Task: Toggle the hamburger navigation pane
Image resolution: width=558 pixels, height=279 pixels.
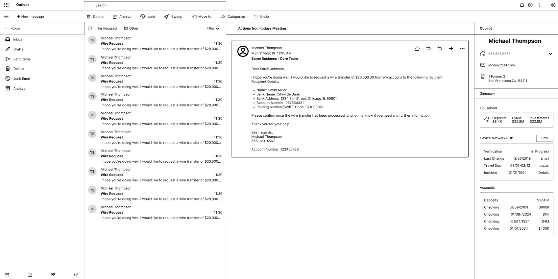Action: [x=6, y=16]
